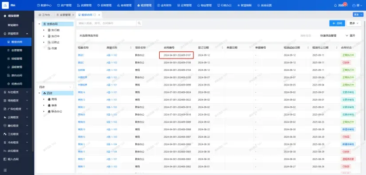Click the user avatar icon in header
The height and width of the screenshot is (175, 366).
click(354, 5)
